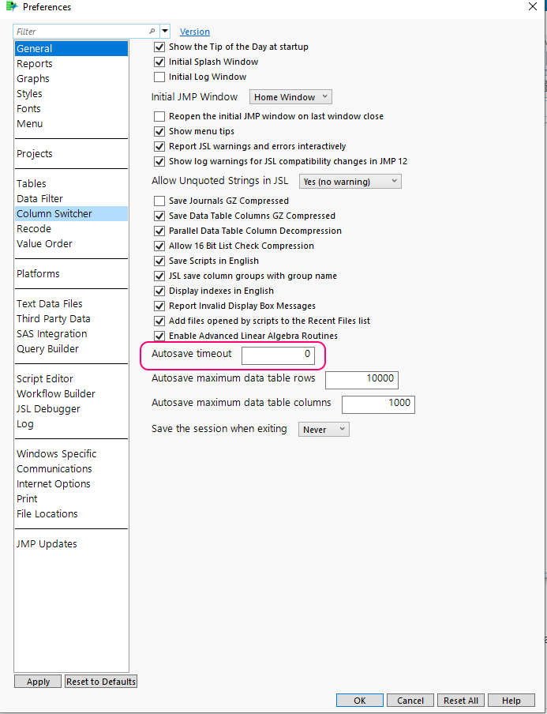Open JSL Debugger preferences

pyautogui.click(x=72, y=409)
